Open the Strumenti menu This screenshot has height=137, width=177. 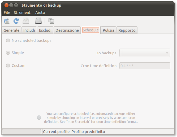(23, 13)
